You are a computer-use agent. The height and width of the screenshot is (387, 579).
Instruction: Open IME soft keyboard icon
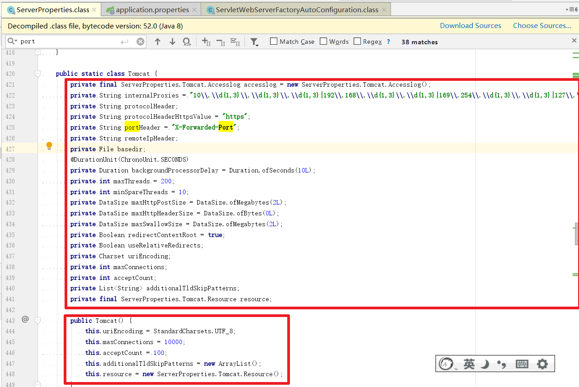click(522, 364)
